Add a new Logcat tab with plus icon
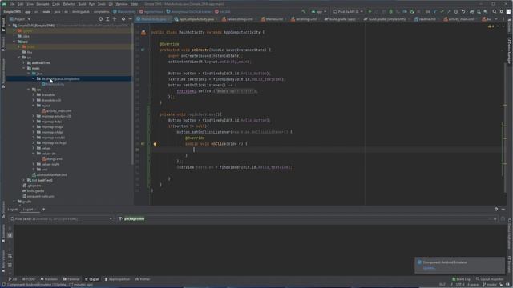This screenshot has width=513, height=288. 43,210
